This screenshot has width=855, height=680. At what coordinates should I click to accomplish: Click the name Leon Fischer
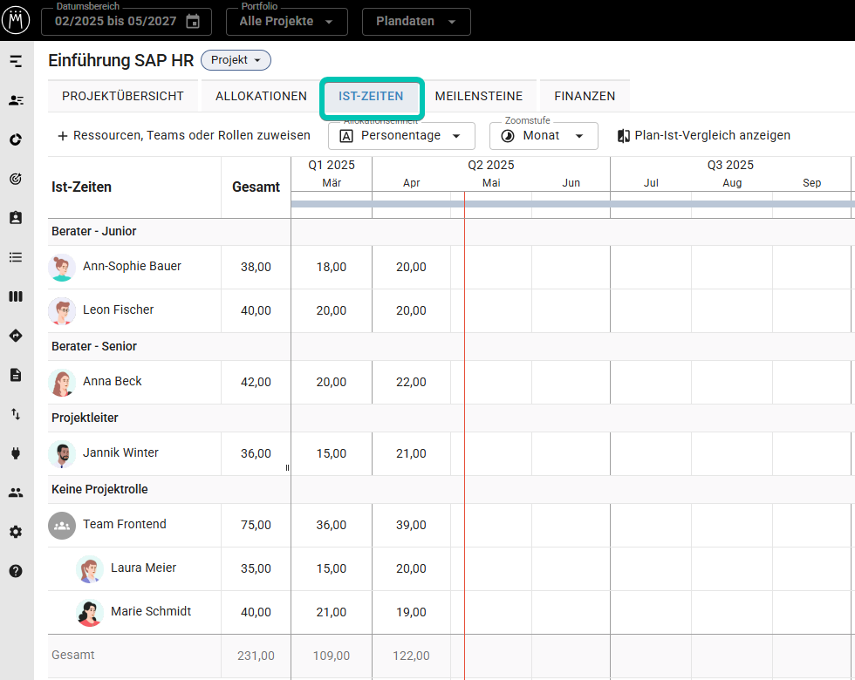[x=119, y=309]
